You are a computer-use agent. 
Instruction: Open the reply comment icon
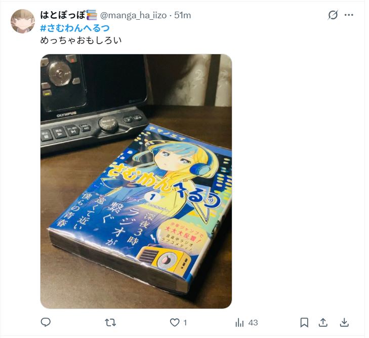[x=46, y=322]
